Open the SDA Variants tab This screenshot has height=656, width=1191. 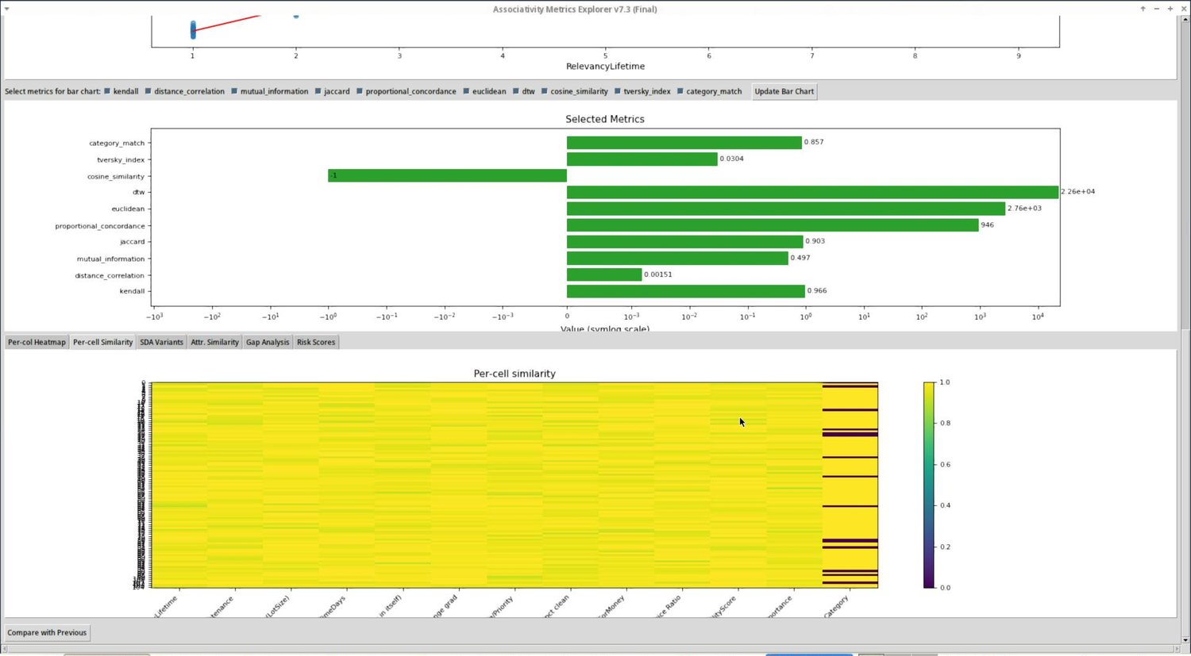tap(161, 342)
